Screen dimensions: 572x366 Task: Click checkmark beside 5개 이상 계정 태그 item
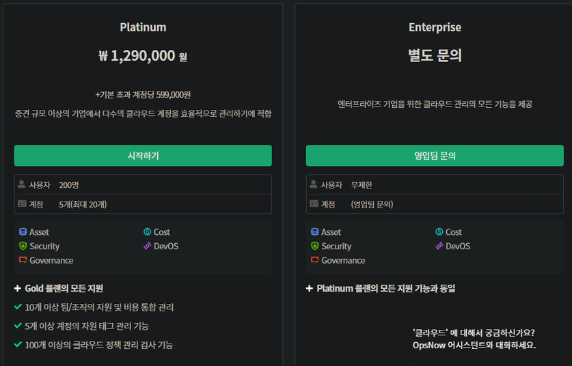coord(18,326)
